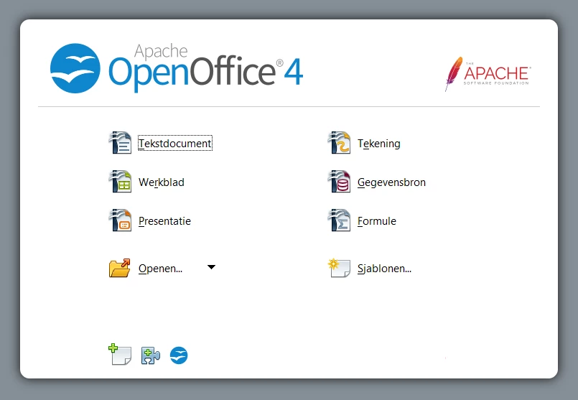Click the Tekstdocument Writer icon
578x400 pixels.
[120, 143]
